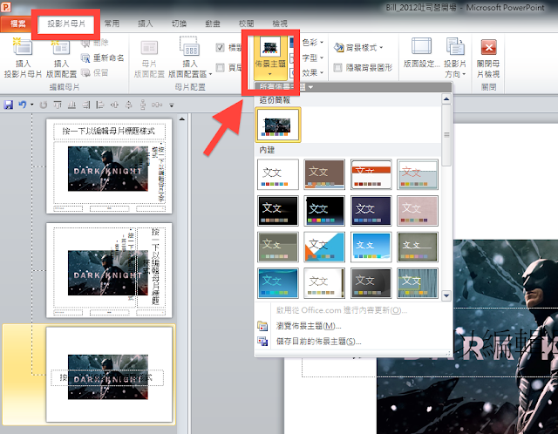
Task: Click align bottom icon in quick toolbar
Action: tap(71, 105)
